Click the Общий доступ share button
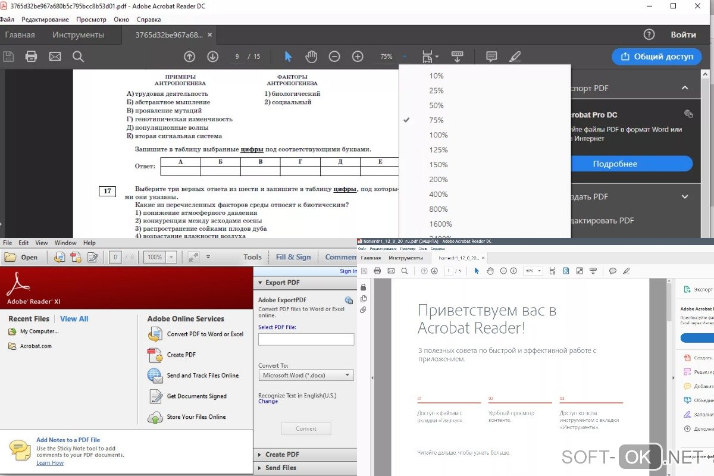 tap(656, 57)
